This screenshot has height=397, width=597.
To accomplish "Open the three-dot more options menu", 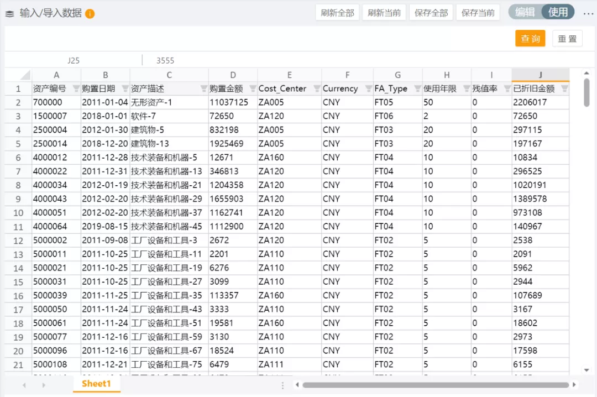I will pyautogui.click(x=588, y=13).
